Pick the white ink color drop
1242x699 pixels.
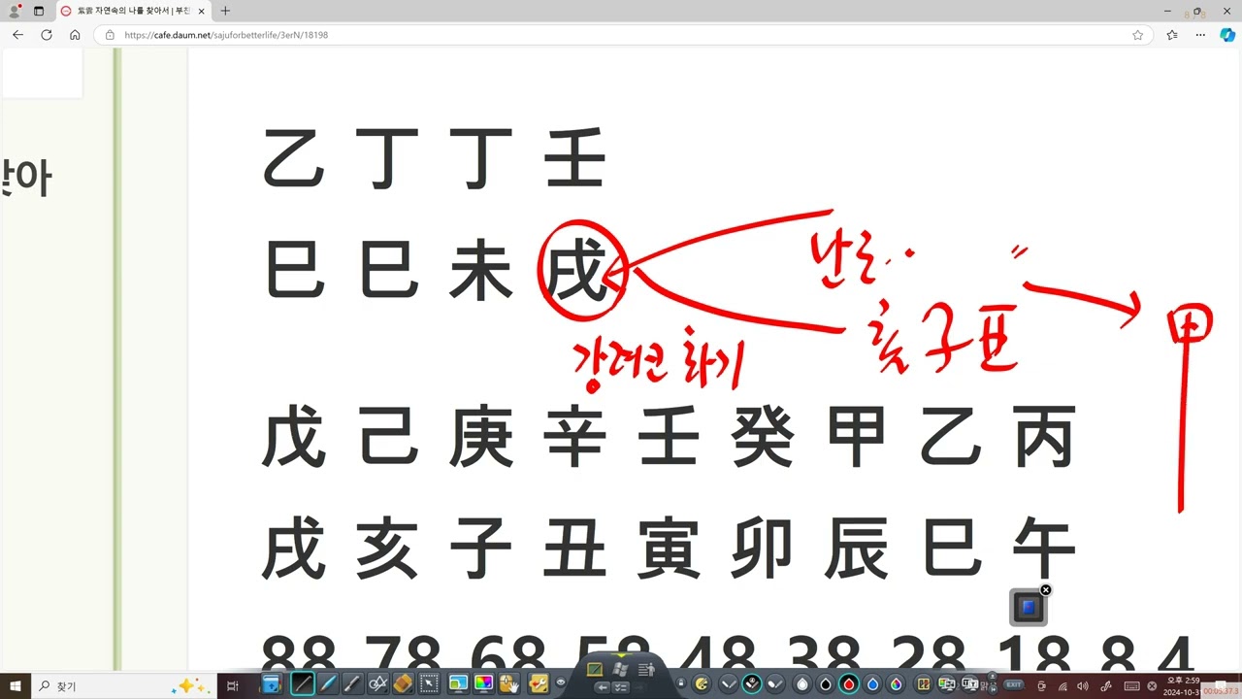pyautogui.click(x=801, y=684)
